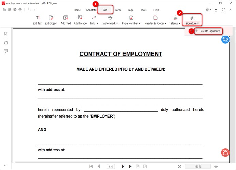Screen dimensions: 236x170
Task: Zoom out with the minus button
Action: (x=179, y=166)
